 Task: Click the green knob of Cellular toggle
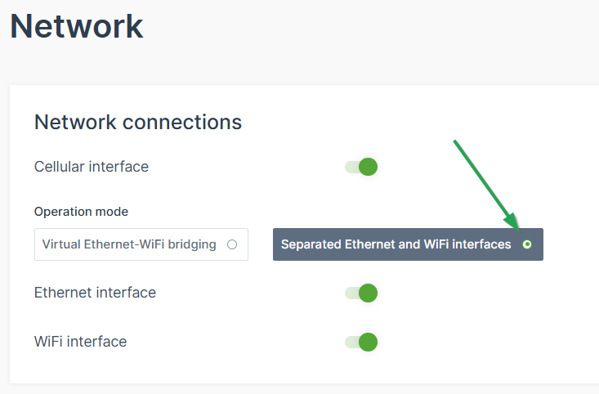click(368, 167)
